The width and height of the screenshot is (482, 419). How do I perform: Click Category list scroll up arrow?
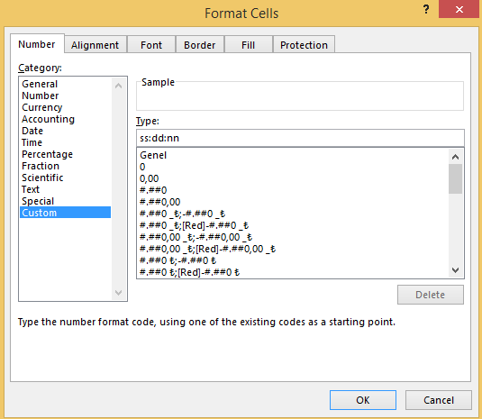click(118, 86)
